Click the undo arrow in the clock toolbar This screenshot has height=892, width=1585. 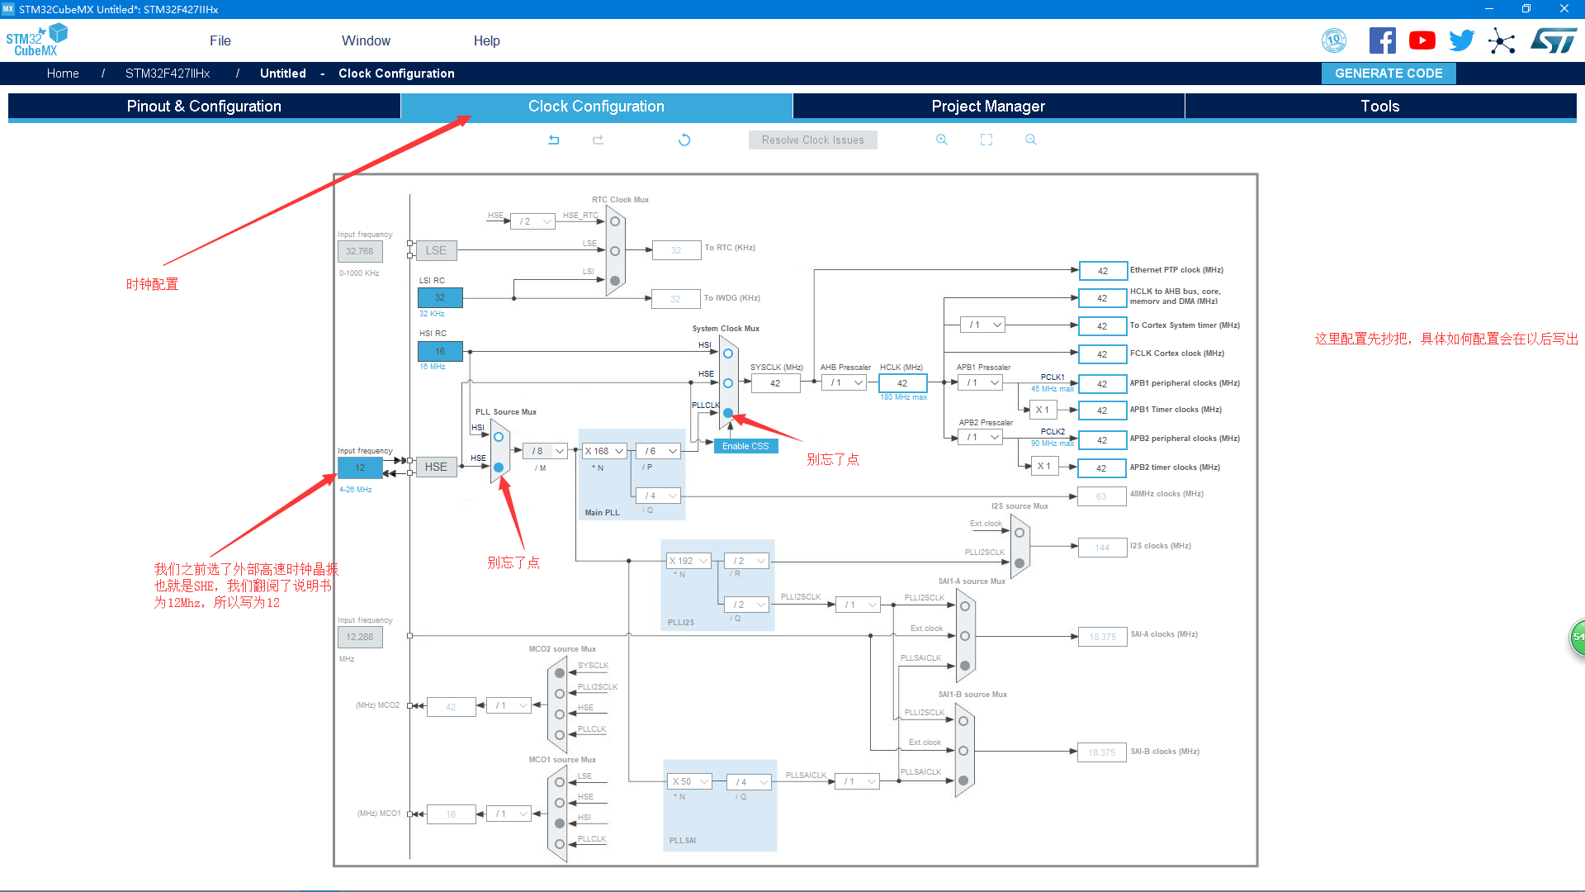click(554, 140)
